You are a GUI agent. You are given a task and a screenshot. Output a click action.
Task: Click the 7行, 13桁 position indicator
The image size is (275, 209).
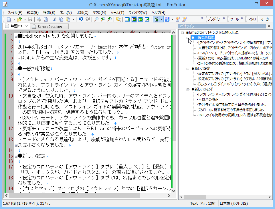tap(208, 204)
